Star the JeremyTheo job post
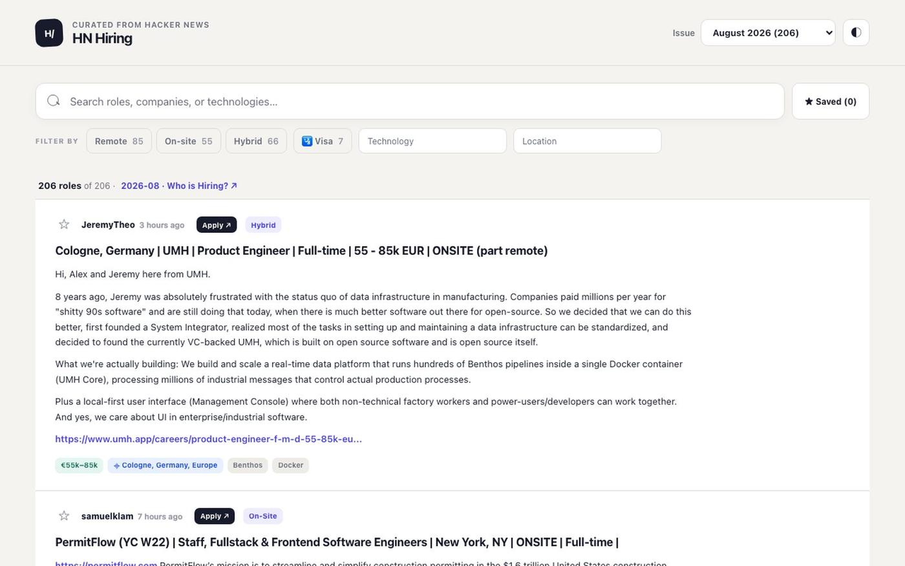 pyautogui.click(x=64, y=224)
